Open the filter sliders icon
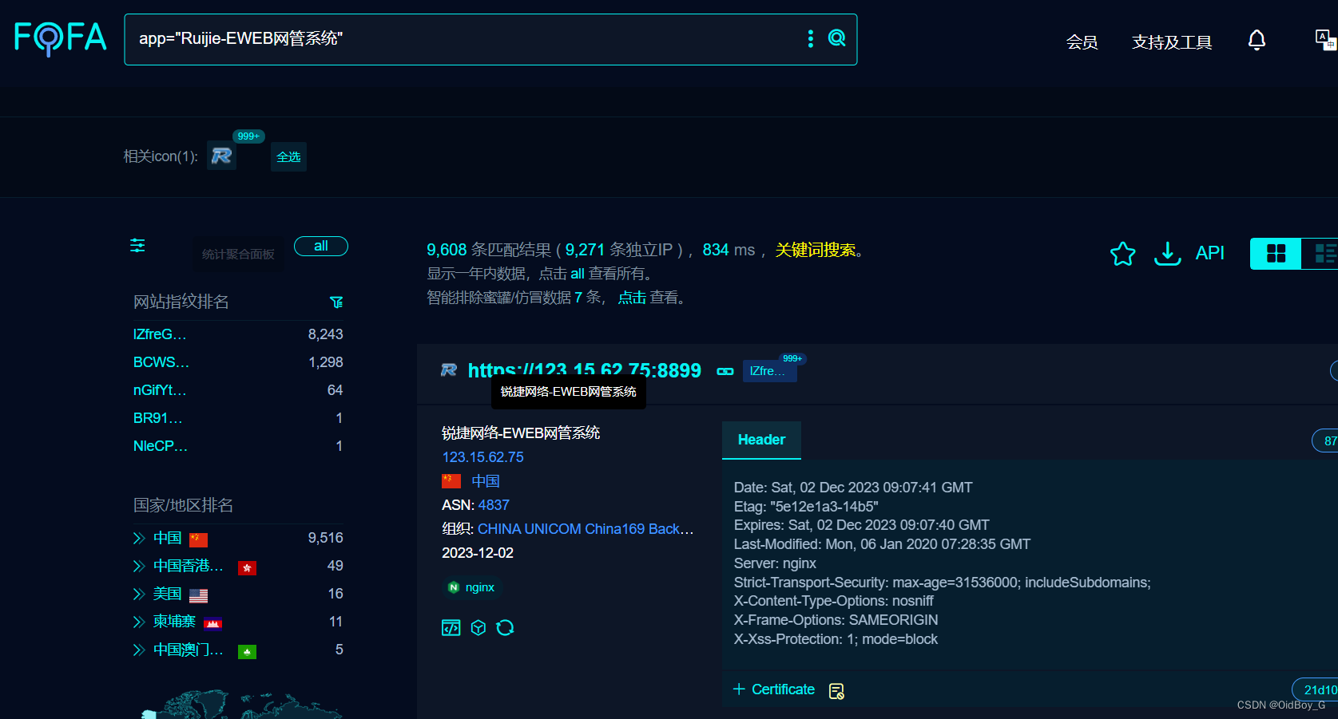Screen dimensions: 1338x719 click(137, 246)
